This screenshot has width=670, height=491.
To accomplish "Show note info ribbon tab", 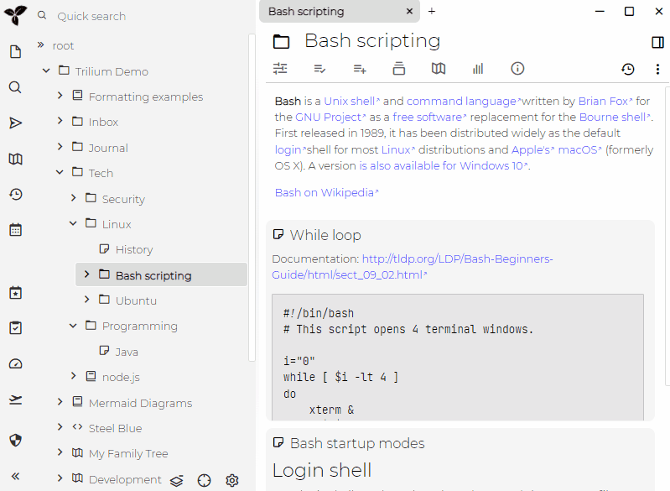I will pyautogui.click(x=517, y=69).
